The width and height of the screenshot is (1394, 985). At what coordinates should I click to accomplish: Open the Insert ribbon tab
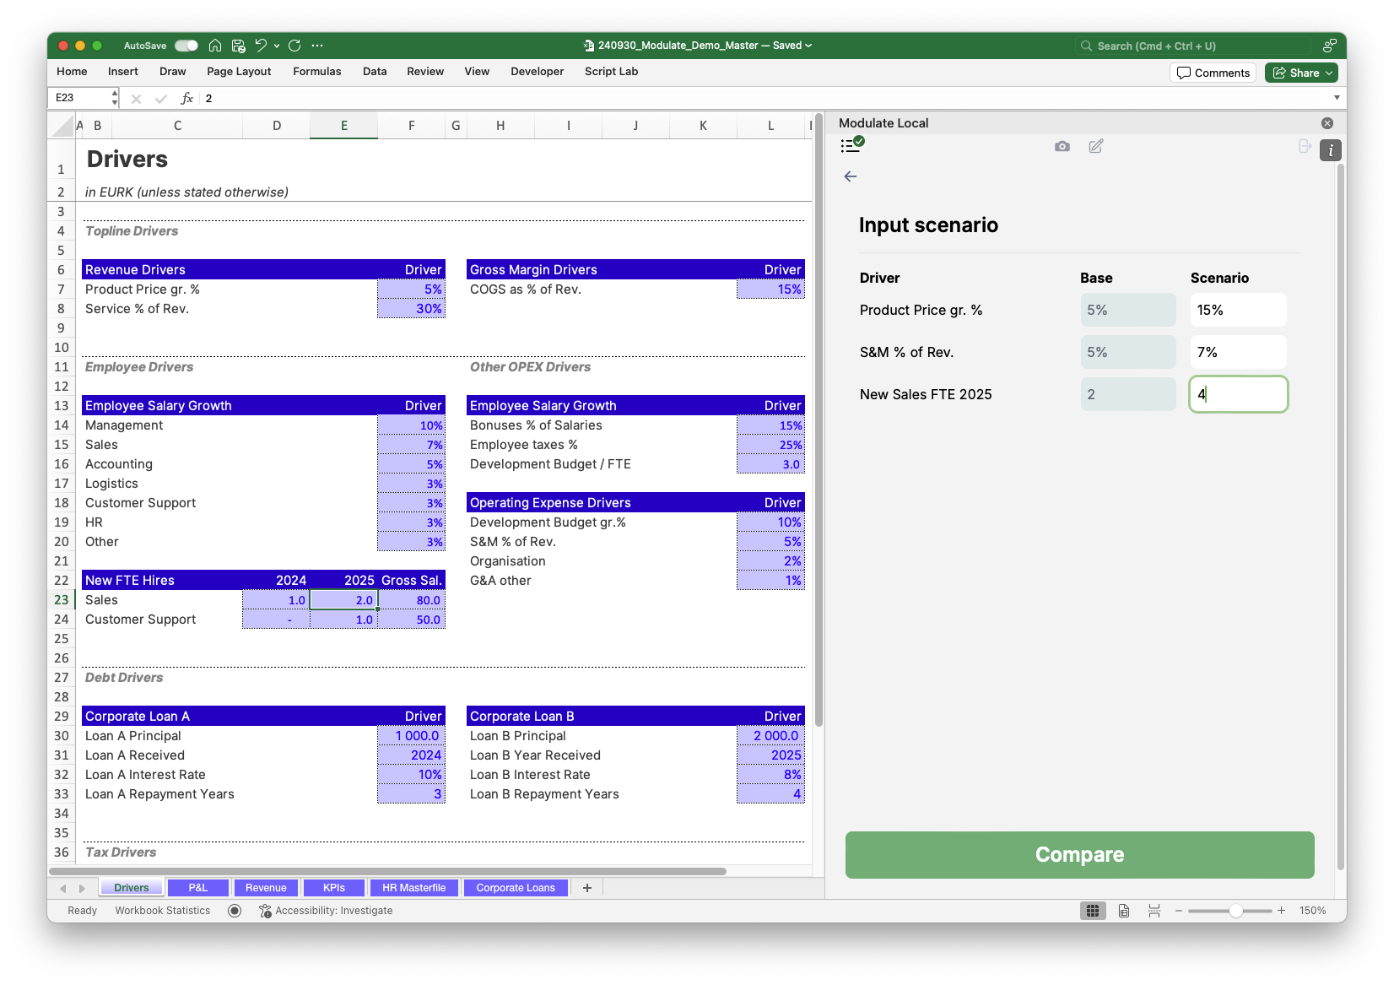(x=123, y=72)
